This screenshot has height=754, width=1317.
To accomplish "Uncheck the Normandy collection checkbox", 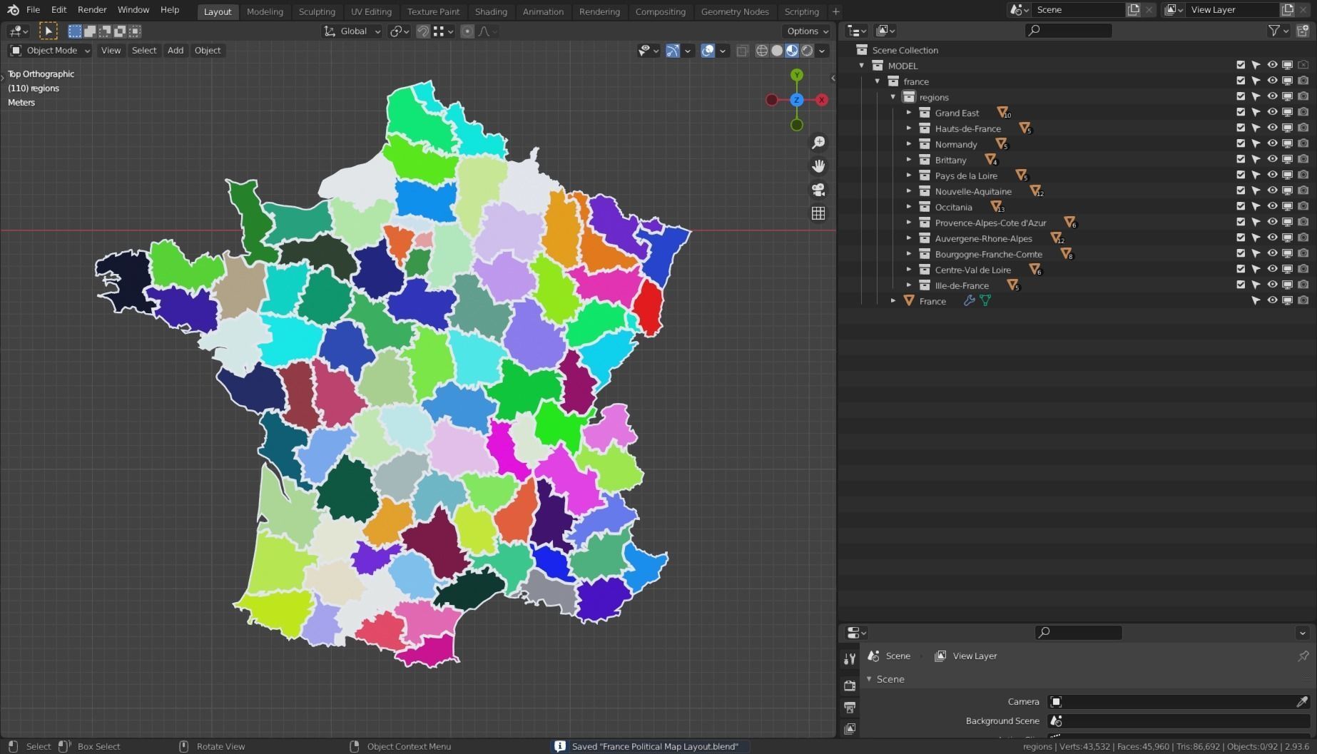I will 1241,144.
